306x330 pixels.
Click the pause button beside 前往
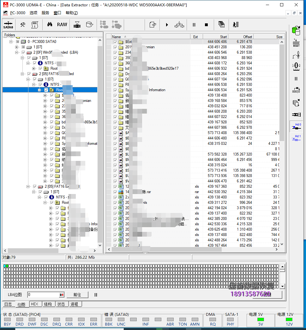click(x=96, y=295)
